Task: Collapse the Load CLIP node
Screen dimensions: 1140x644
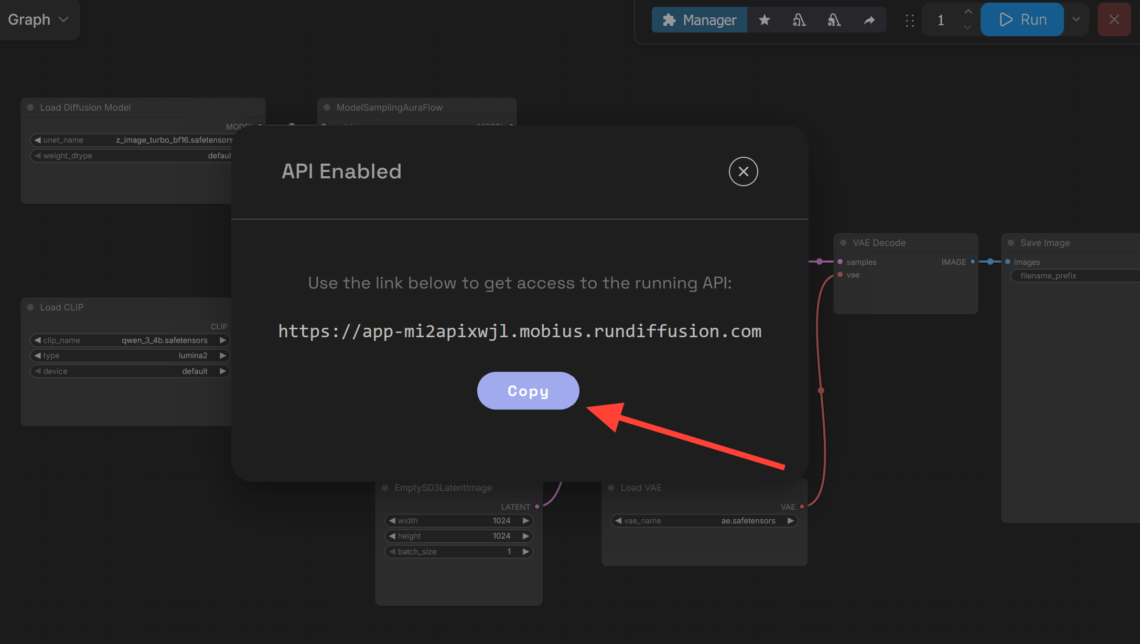Action: (x=30, y=307)
